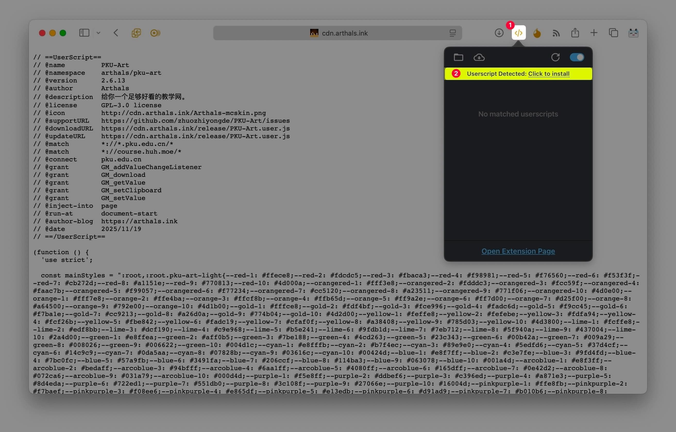The image size is (676, 432).
Task: Click the cloud download icon in the popup
Action: coord(479,57)
